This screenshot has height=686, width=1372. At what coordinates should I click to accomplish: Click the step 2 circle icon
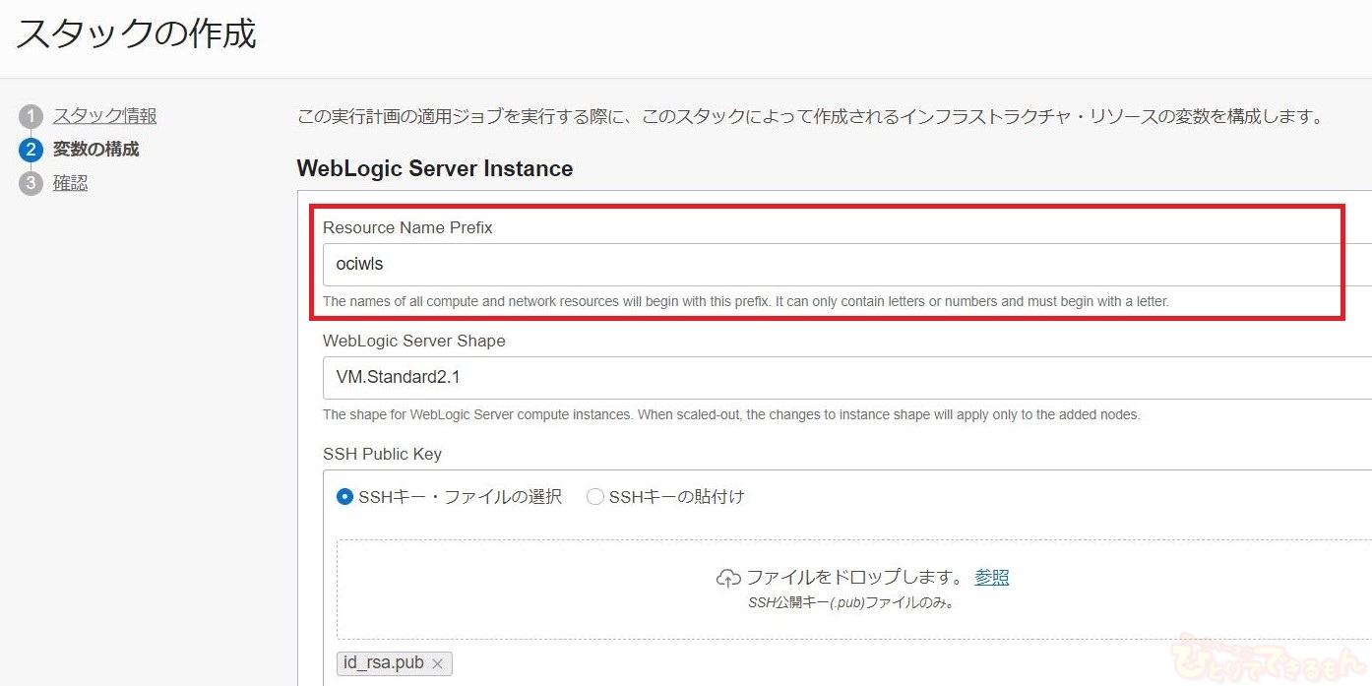click(31, 151)
